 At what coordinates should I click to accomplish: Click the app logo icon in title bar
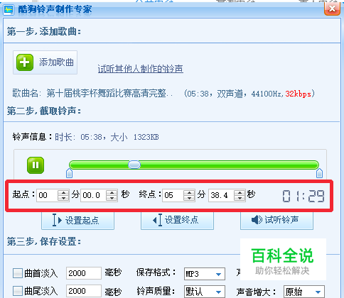9,10
